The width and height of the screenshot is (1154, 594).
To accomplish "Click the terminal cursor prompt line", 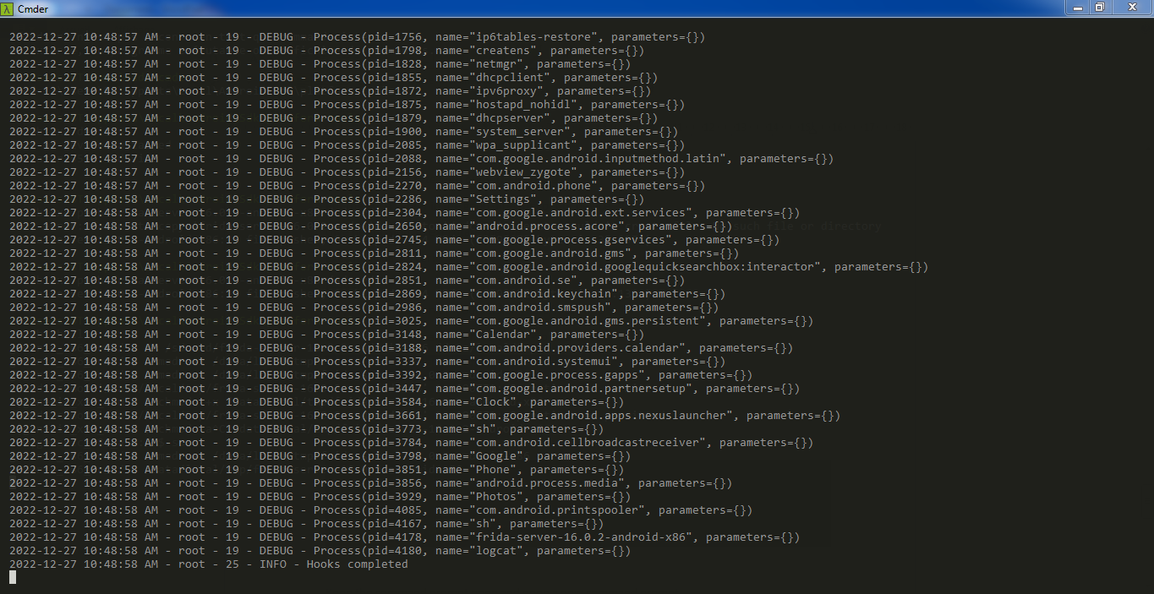I will pyautogui.click(x=13, y=577).
